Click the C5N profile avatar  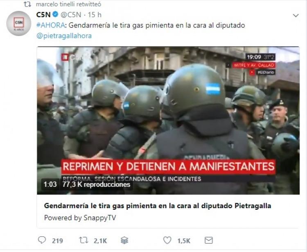[x=18, y=23]
